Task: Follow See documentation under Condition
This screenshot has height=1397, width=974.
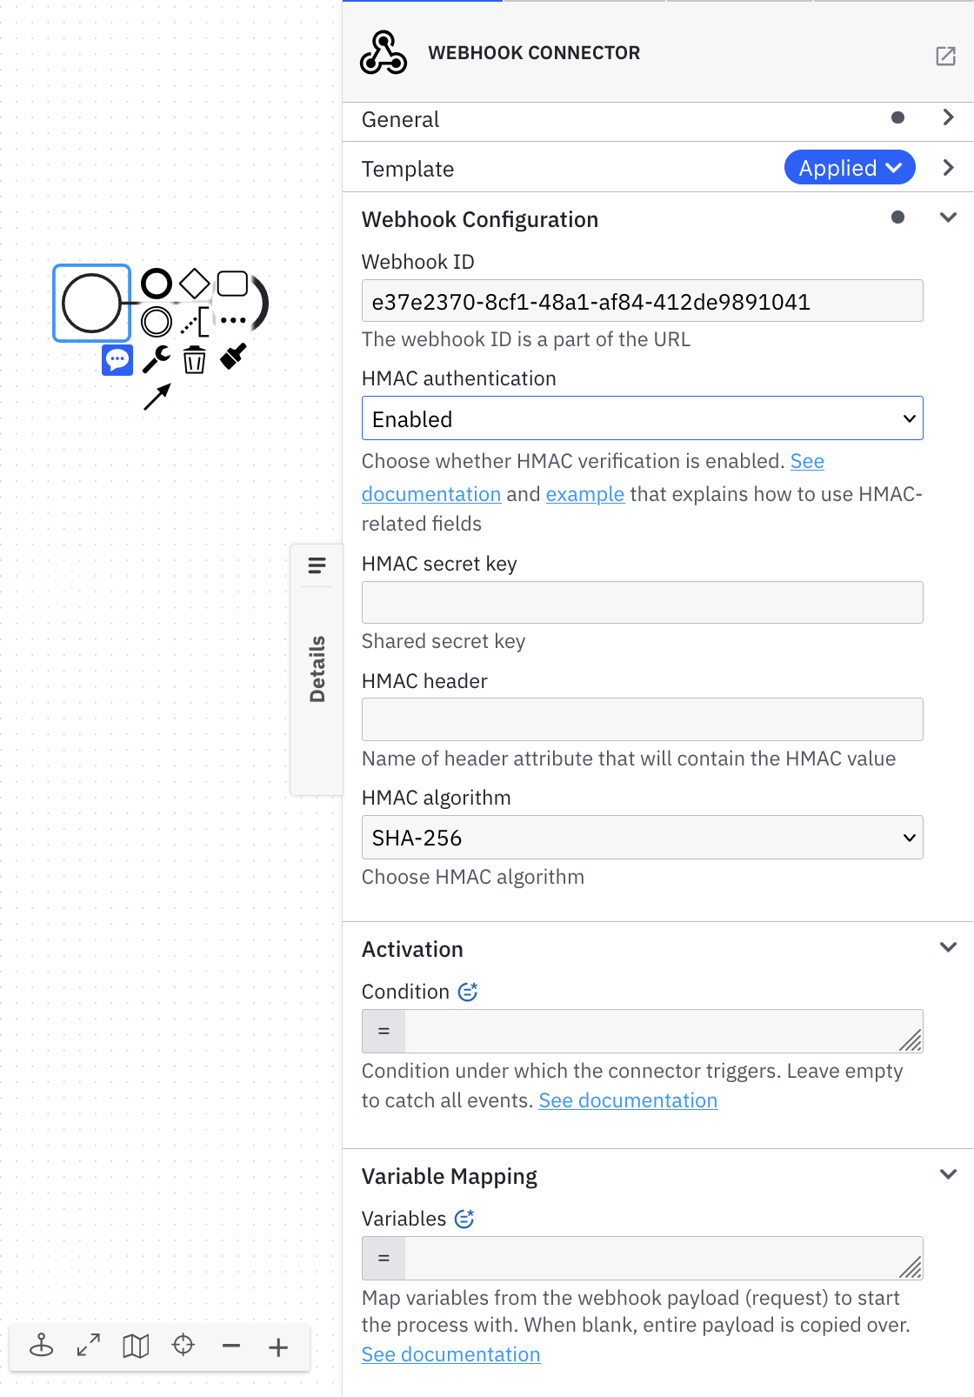Action: pos(628,1100)
